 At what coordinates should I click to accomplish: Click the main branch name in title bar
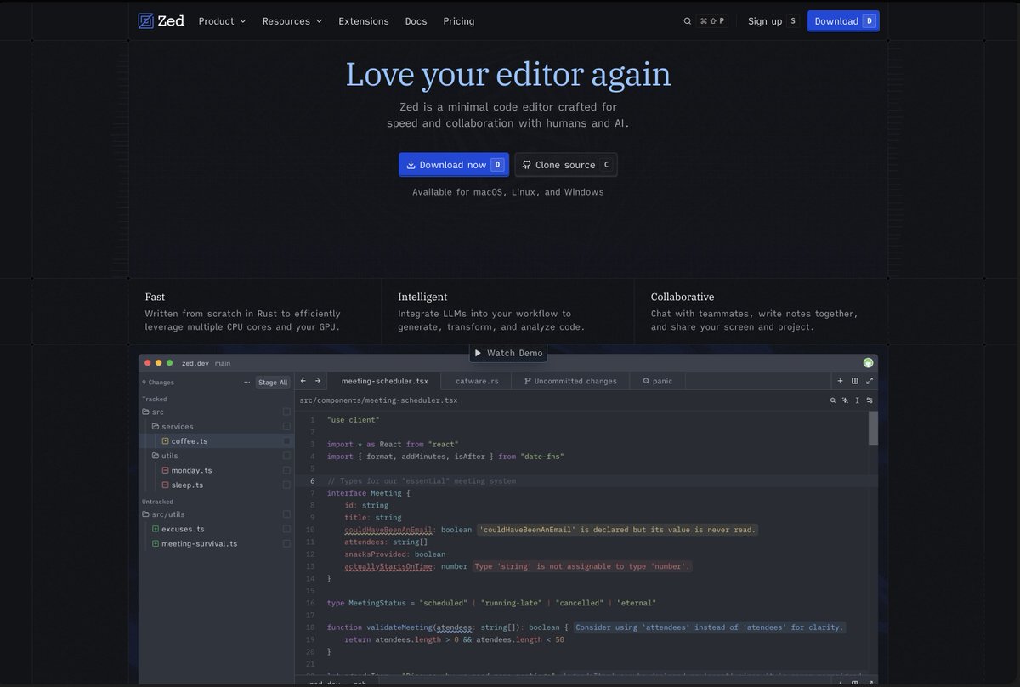point(223,363)
